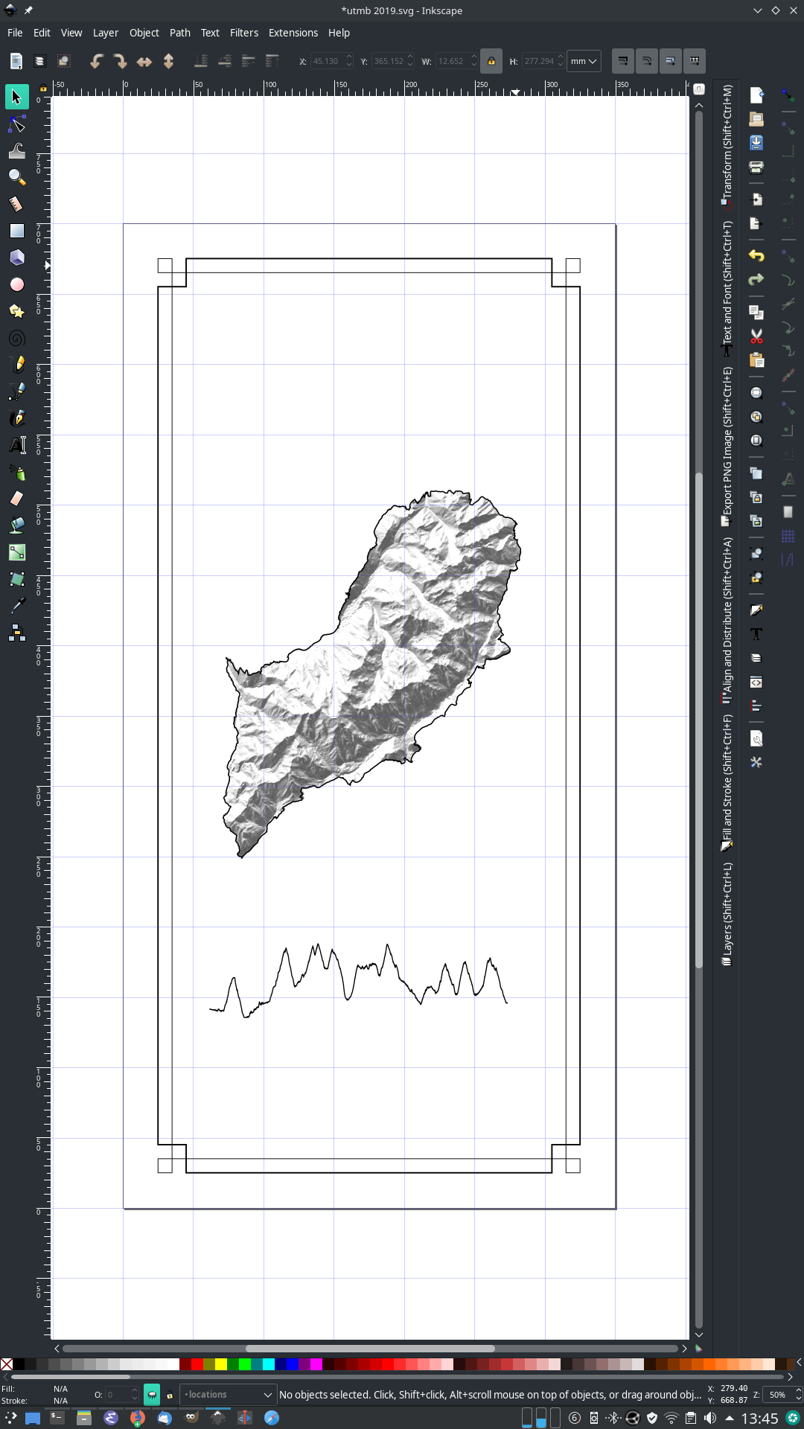Click rotate 90° counter-clockwise icon
This screenshot has height=1429, width=804.
point(97,61)
